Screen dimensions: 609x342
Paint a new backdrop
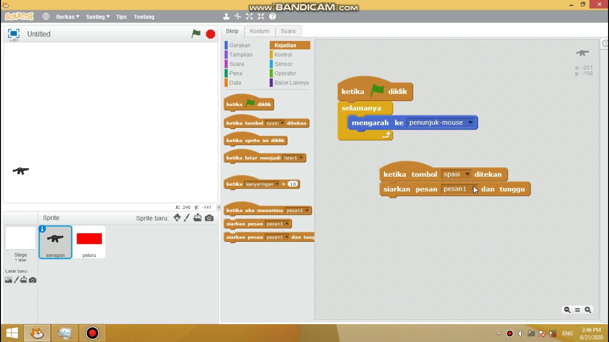[x=16, y=280]
